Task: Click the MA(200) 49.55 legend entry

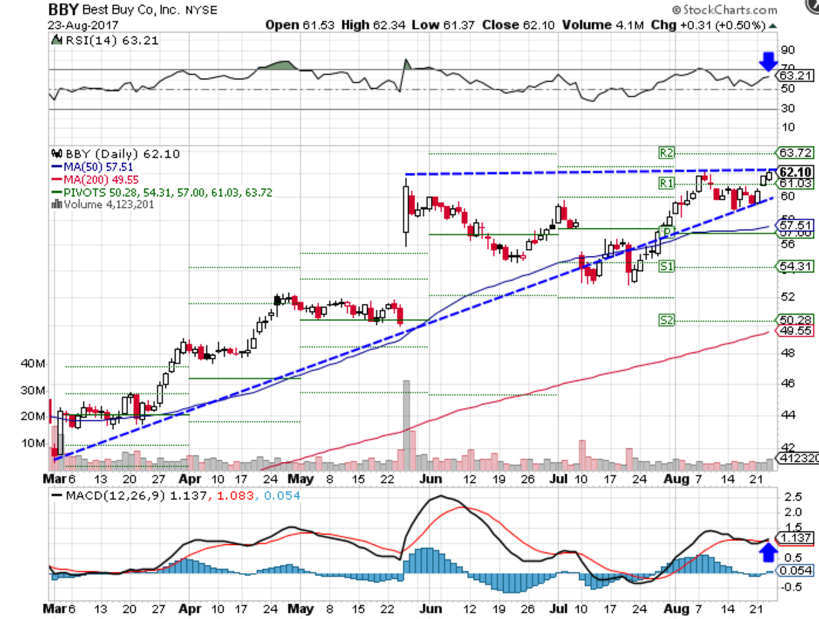Action: click(x=101, y=180)
